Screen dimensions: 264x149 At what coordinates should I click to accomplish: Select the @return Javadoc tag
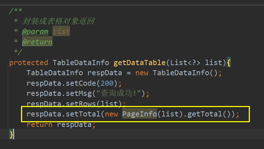point(37,42)
